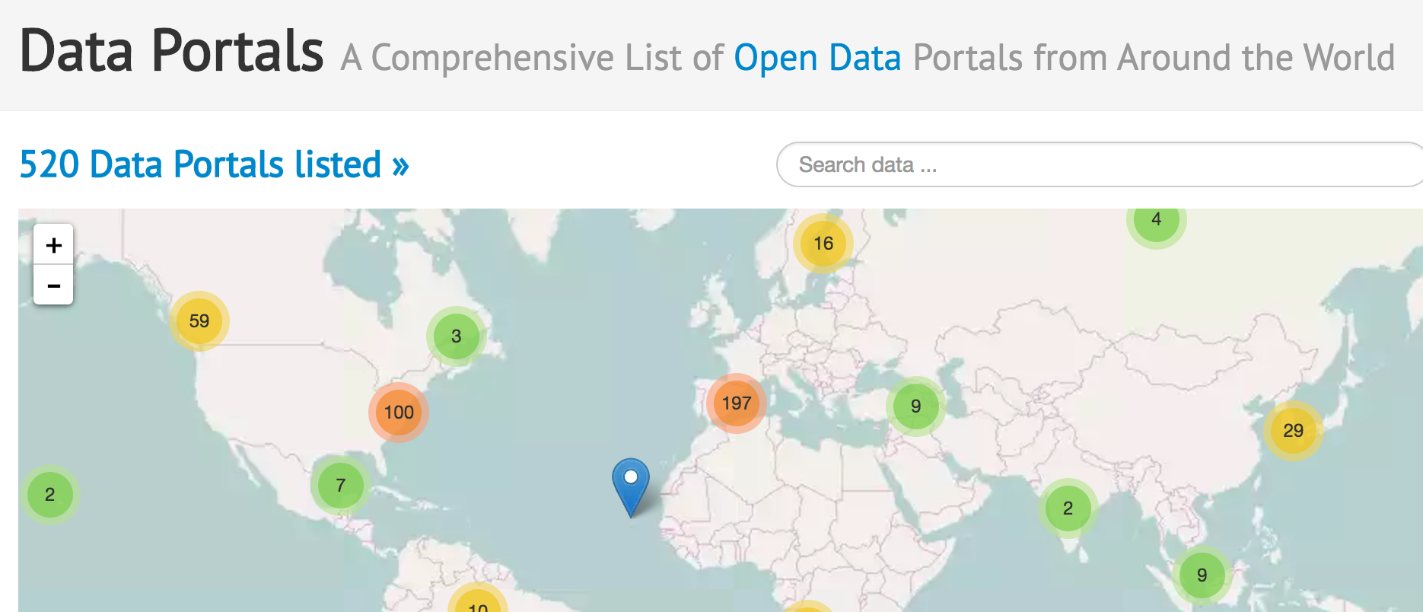Image resolution: width=1423 pixels, height=612 pixels.
Task: Expand the orange cluster showing 100
Action: [x=399, y=413]
